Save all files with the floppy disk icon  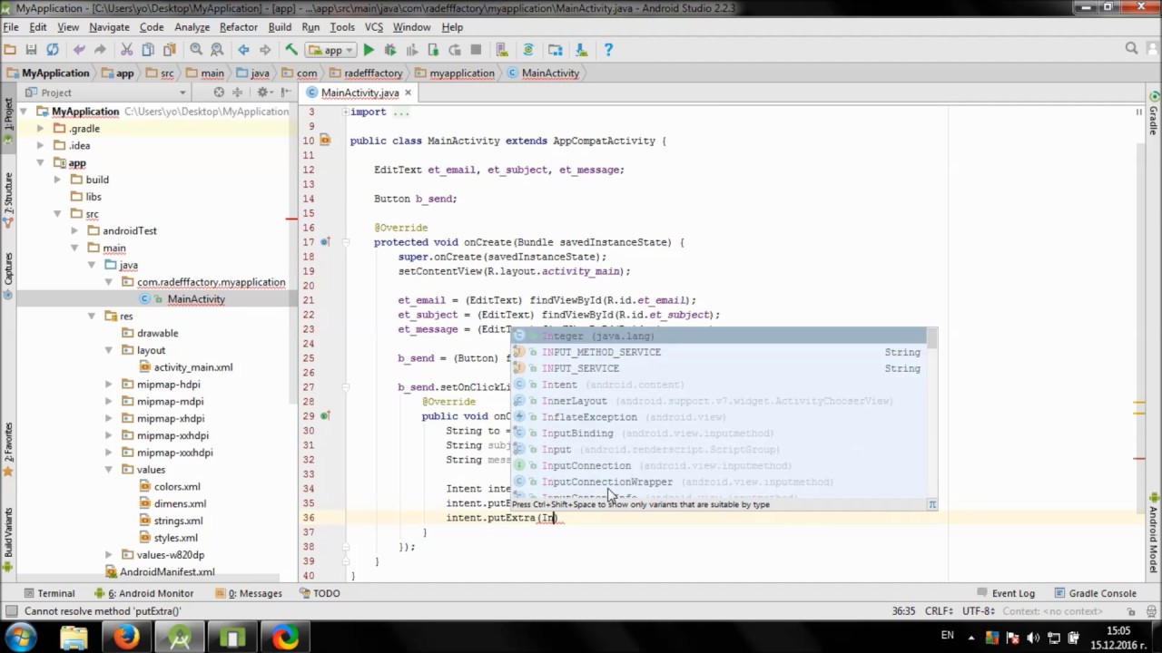tap(31, 50)
